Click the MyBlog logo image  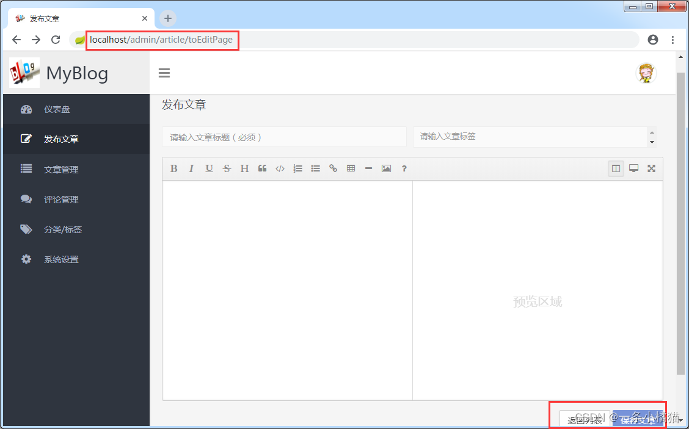click(x=24, y=73)
